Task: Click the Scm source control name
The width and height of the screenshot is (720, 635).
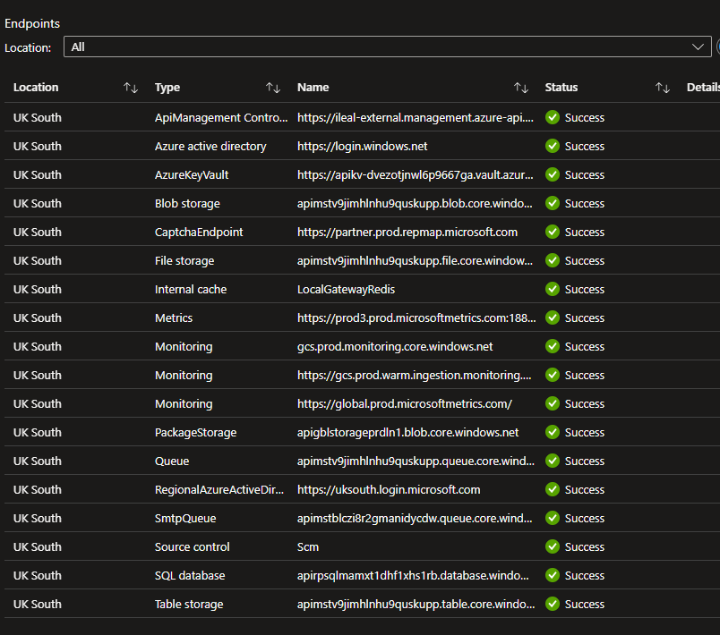Action: [x=308, y=546]
